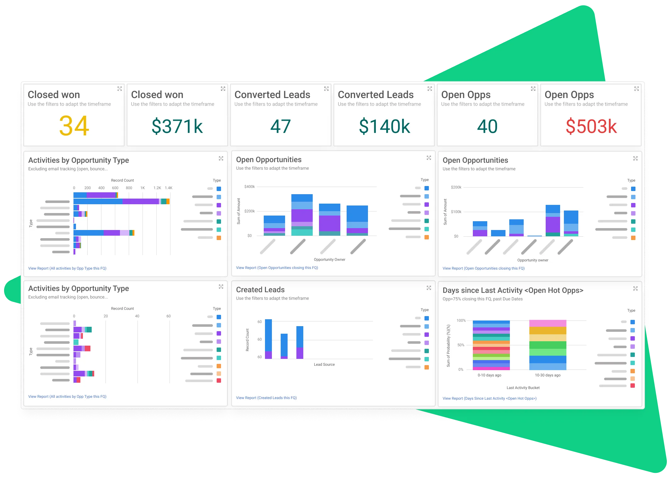Click teal legend swatch in $200k Open Opportunities chart
This screenshot has width=670, height=482.
(x=633, y=222)
